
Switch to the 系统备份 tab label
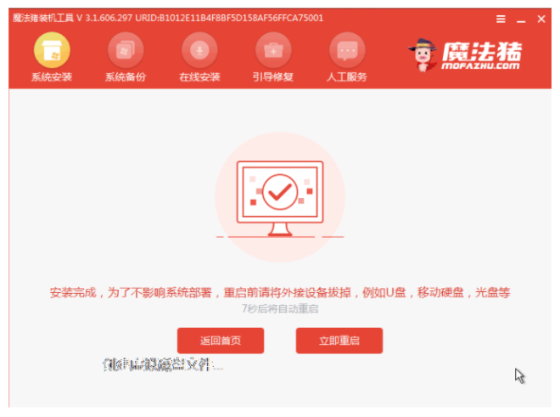coord(126,77)
